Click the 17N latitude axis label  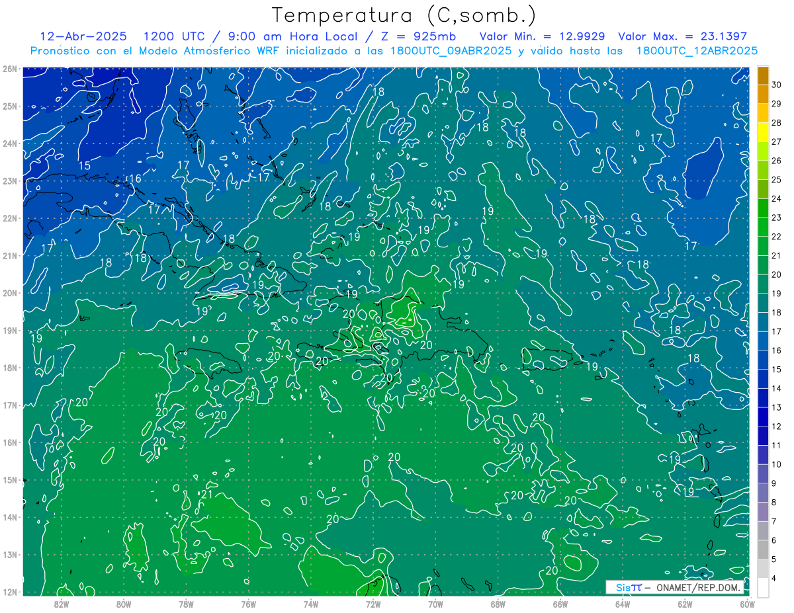click(x=10, y=405)
